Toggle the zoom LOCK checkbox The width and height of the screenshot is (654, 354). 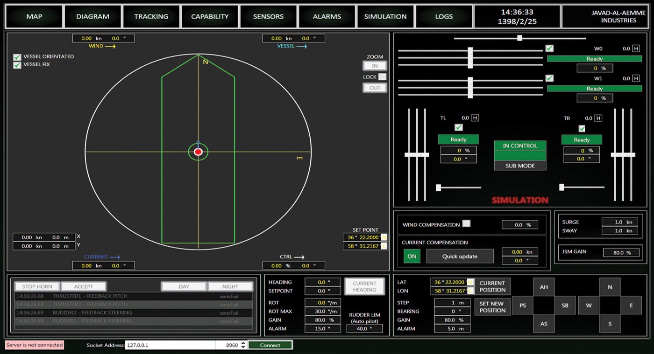(x=382, y=77)
